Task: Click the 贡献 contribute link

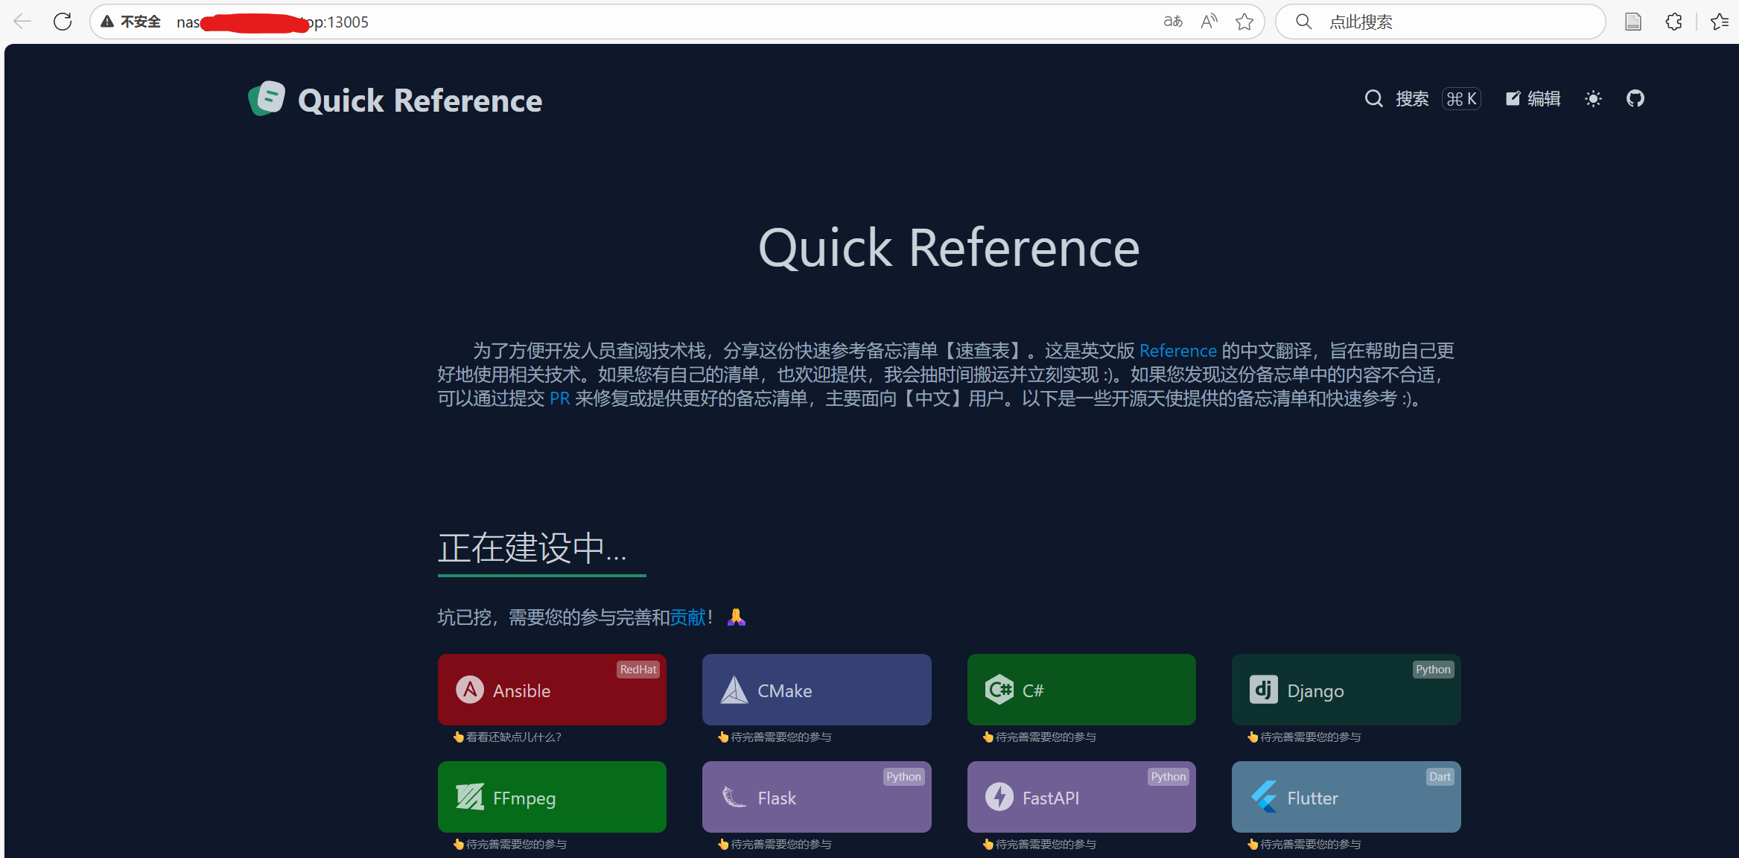Action: tap(687, 617)
